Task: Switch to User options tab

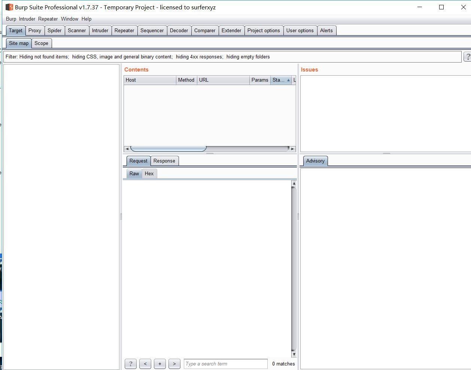Action: coord(300,31)
